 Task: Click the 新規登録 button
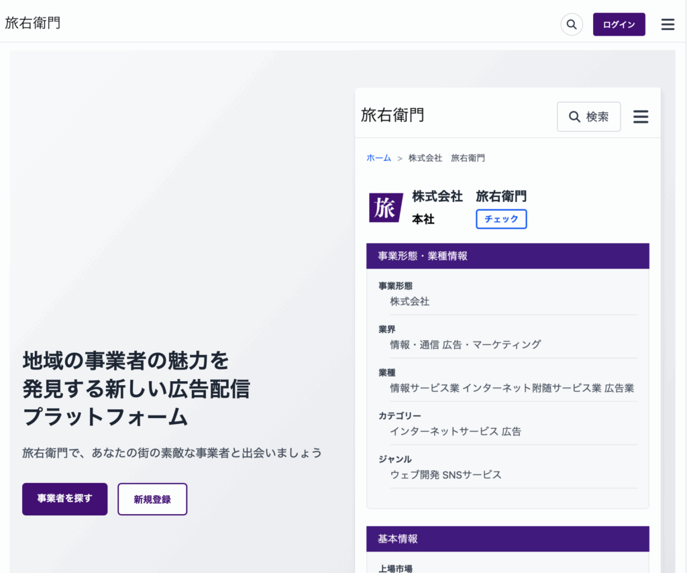tap(152, 499)
